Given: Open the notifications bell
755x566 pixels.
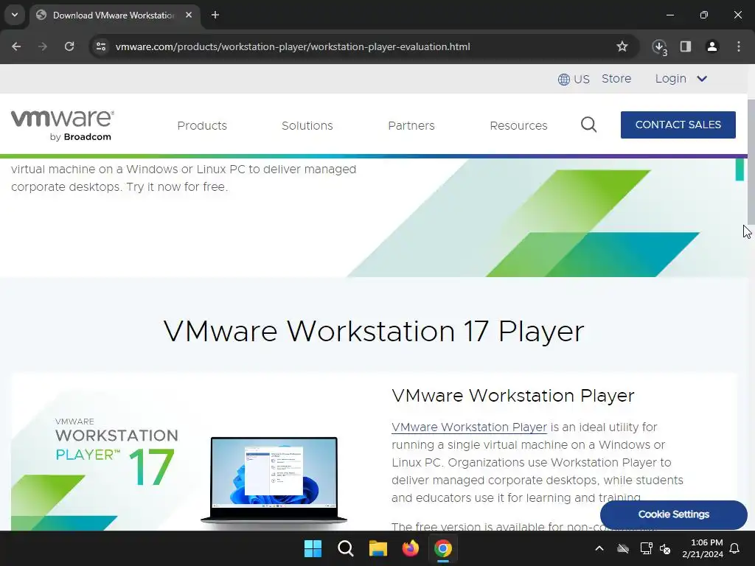Looking at the screenshot, I should pyautogui.click(x=735, y=548).
